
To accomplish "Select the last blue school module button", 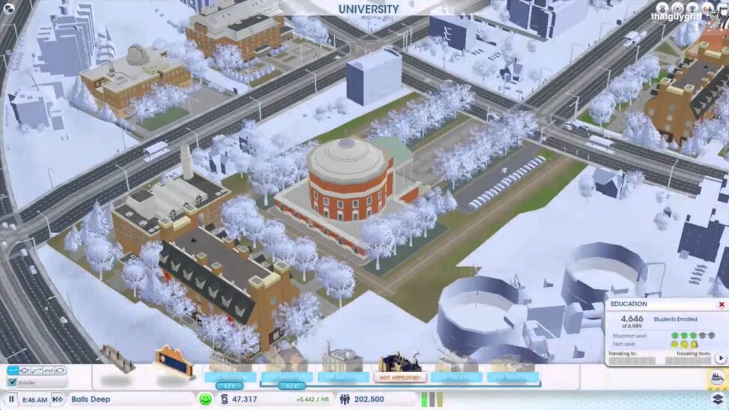I will coord(513,377).
